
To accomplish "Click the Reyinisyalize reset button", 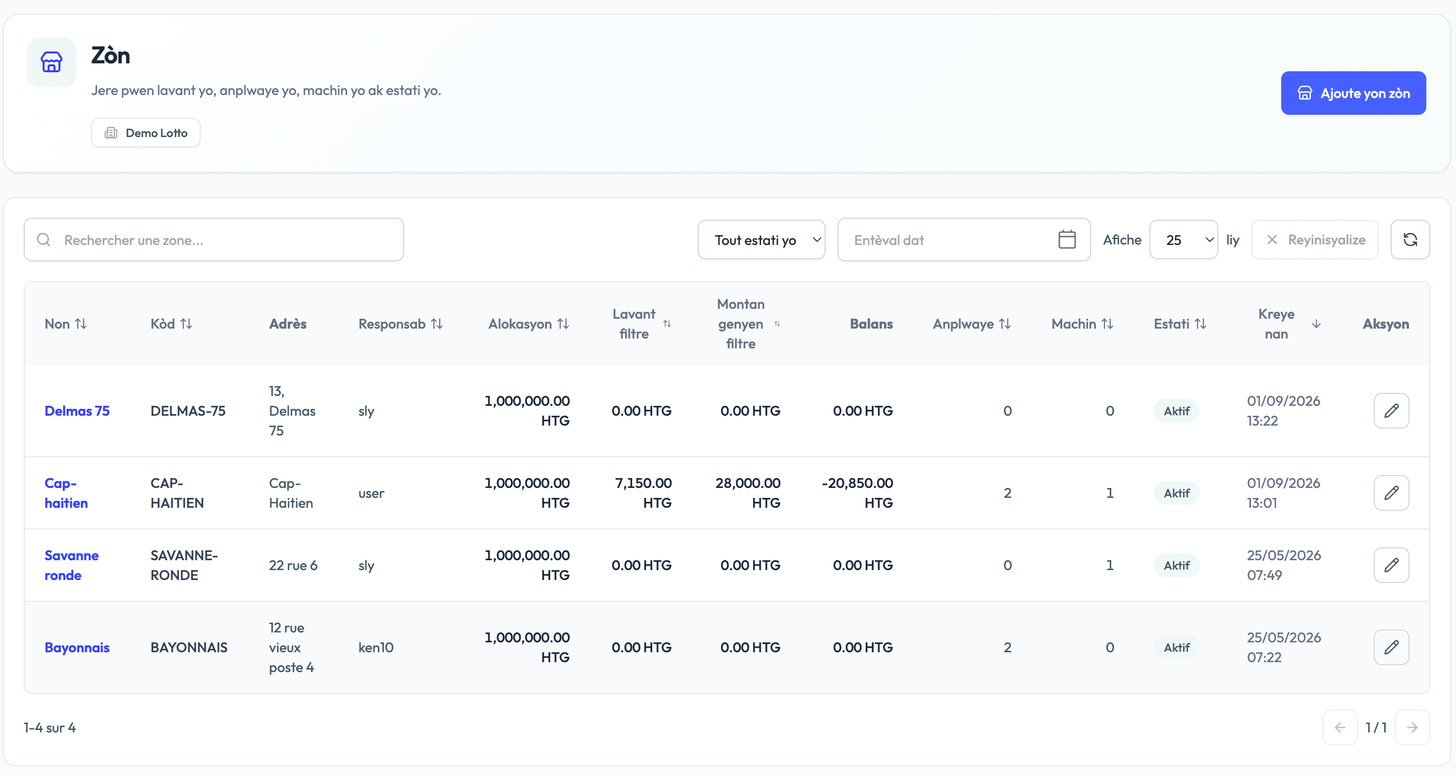I will tap(1315, 240).
